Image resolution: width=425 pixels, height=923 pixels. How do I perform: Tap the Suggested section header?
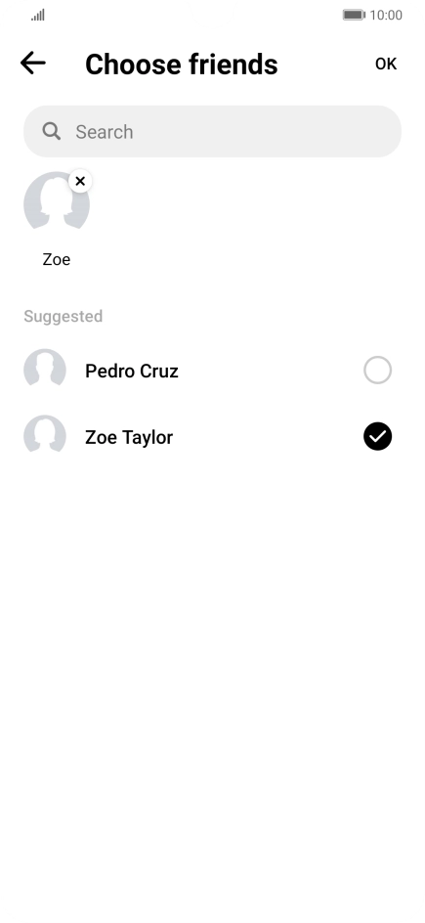pos(63,317)
